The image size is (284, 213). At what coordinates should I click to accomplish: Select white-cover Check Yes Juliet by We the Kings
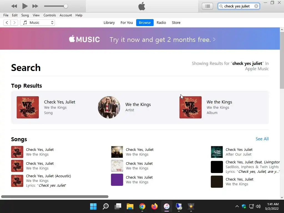pyautogui.click(x=139, y=163)
